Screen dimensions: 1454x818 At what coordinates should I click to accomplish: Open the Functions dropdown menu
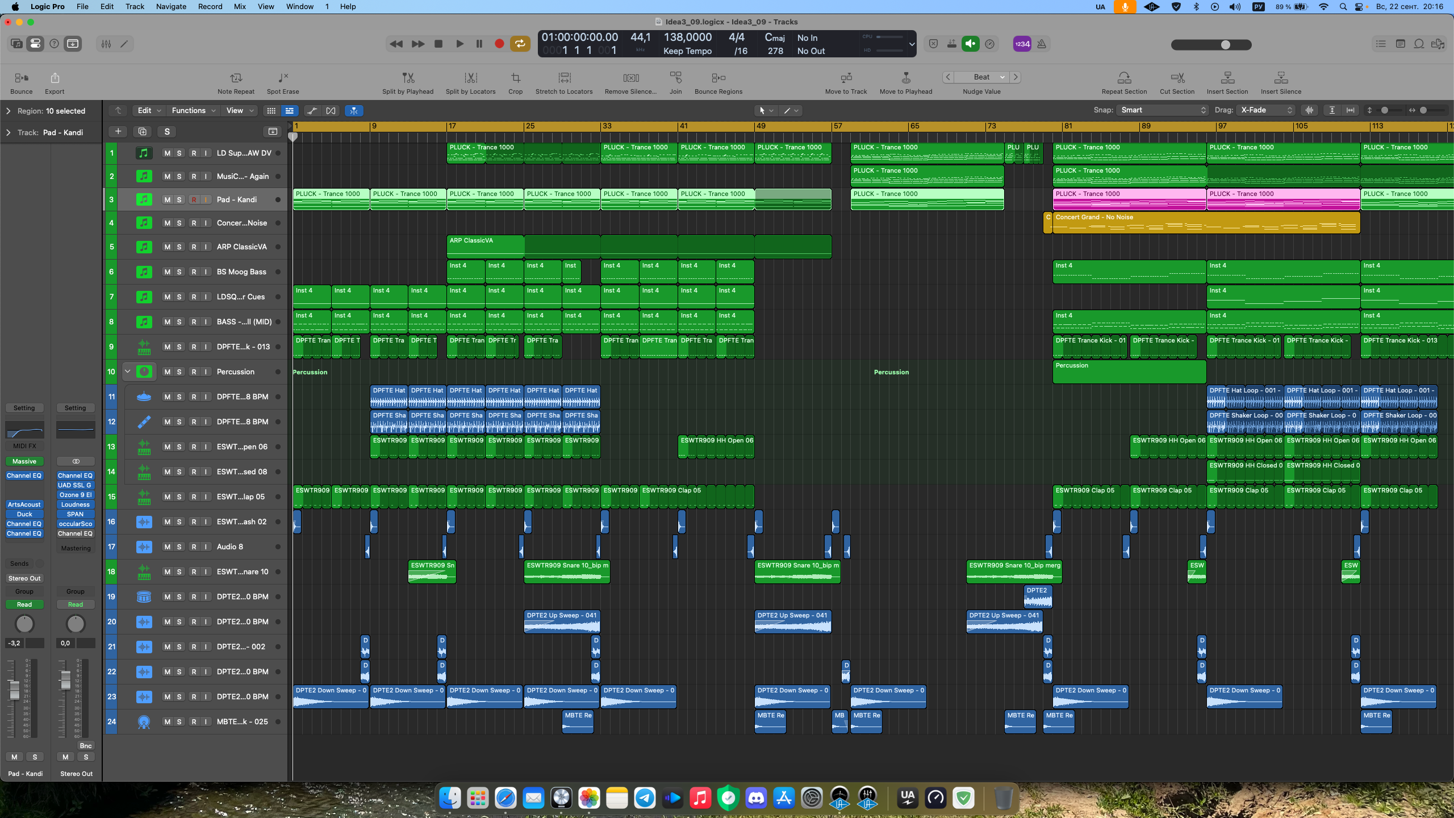pos(193,111)
